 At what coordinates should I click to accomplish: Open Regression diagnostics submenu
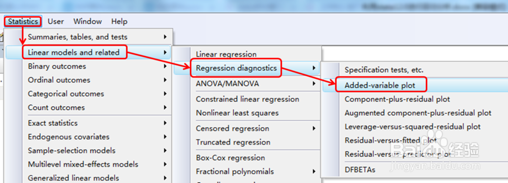coord(247,68)
